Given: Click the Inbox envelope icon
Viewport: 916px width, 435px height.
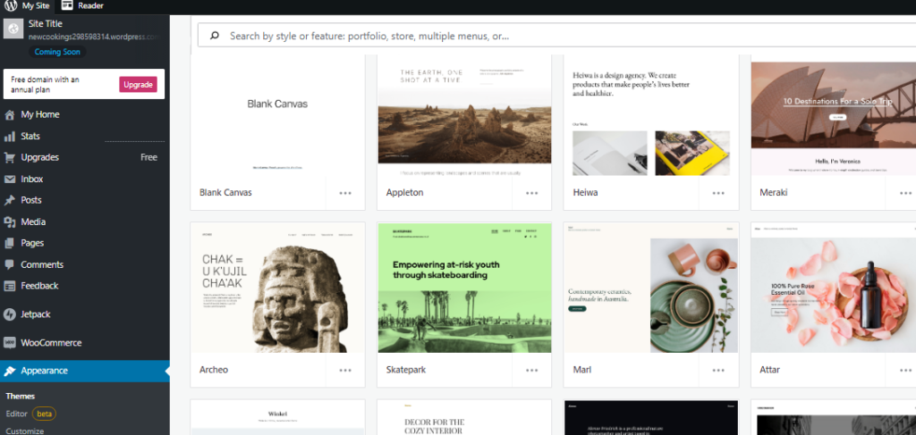Looking at the screenshot, I should (9, 179).
